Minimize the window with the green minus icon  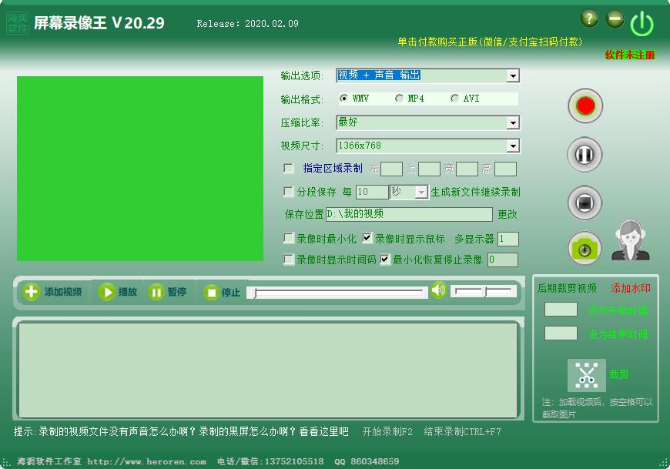(615, 18)
